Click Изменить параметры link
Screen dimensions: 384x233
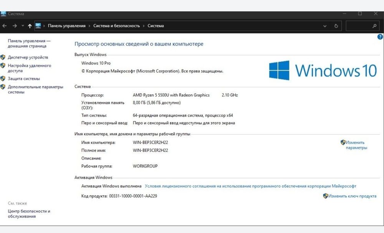356,145
